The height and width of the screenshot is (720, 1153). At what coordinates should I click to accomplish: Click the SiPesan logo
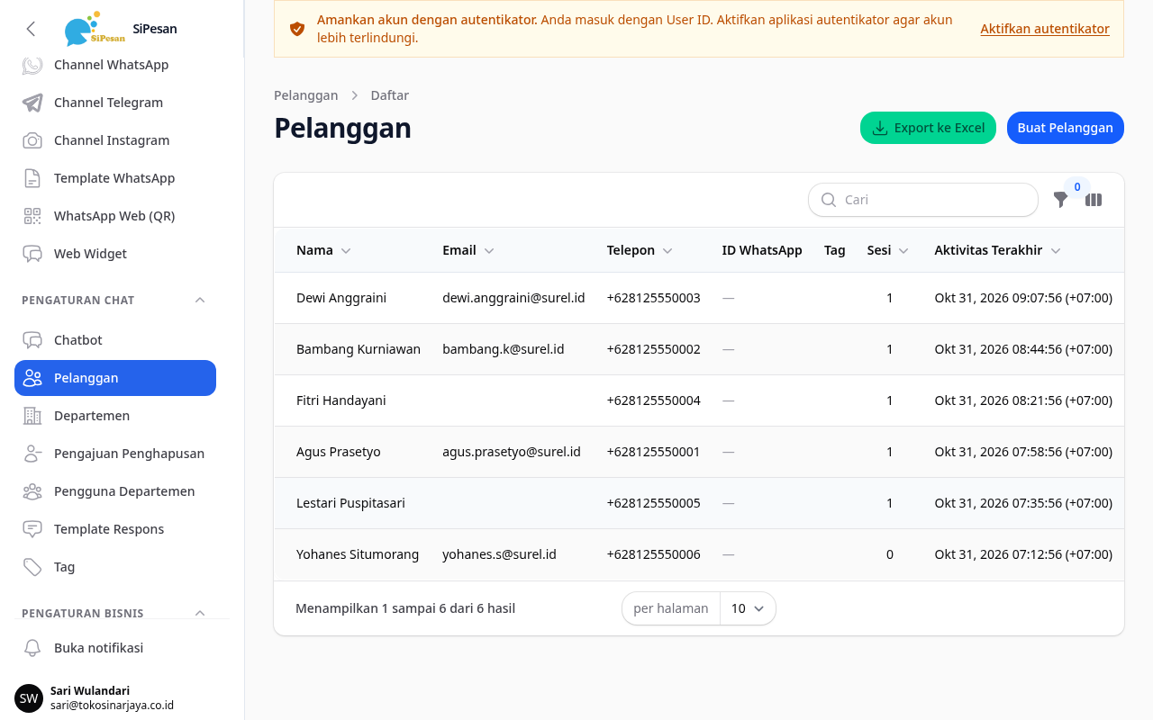[95, 29]
